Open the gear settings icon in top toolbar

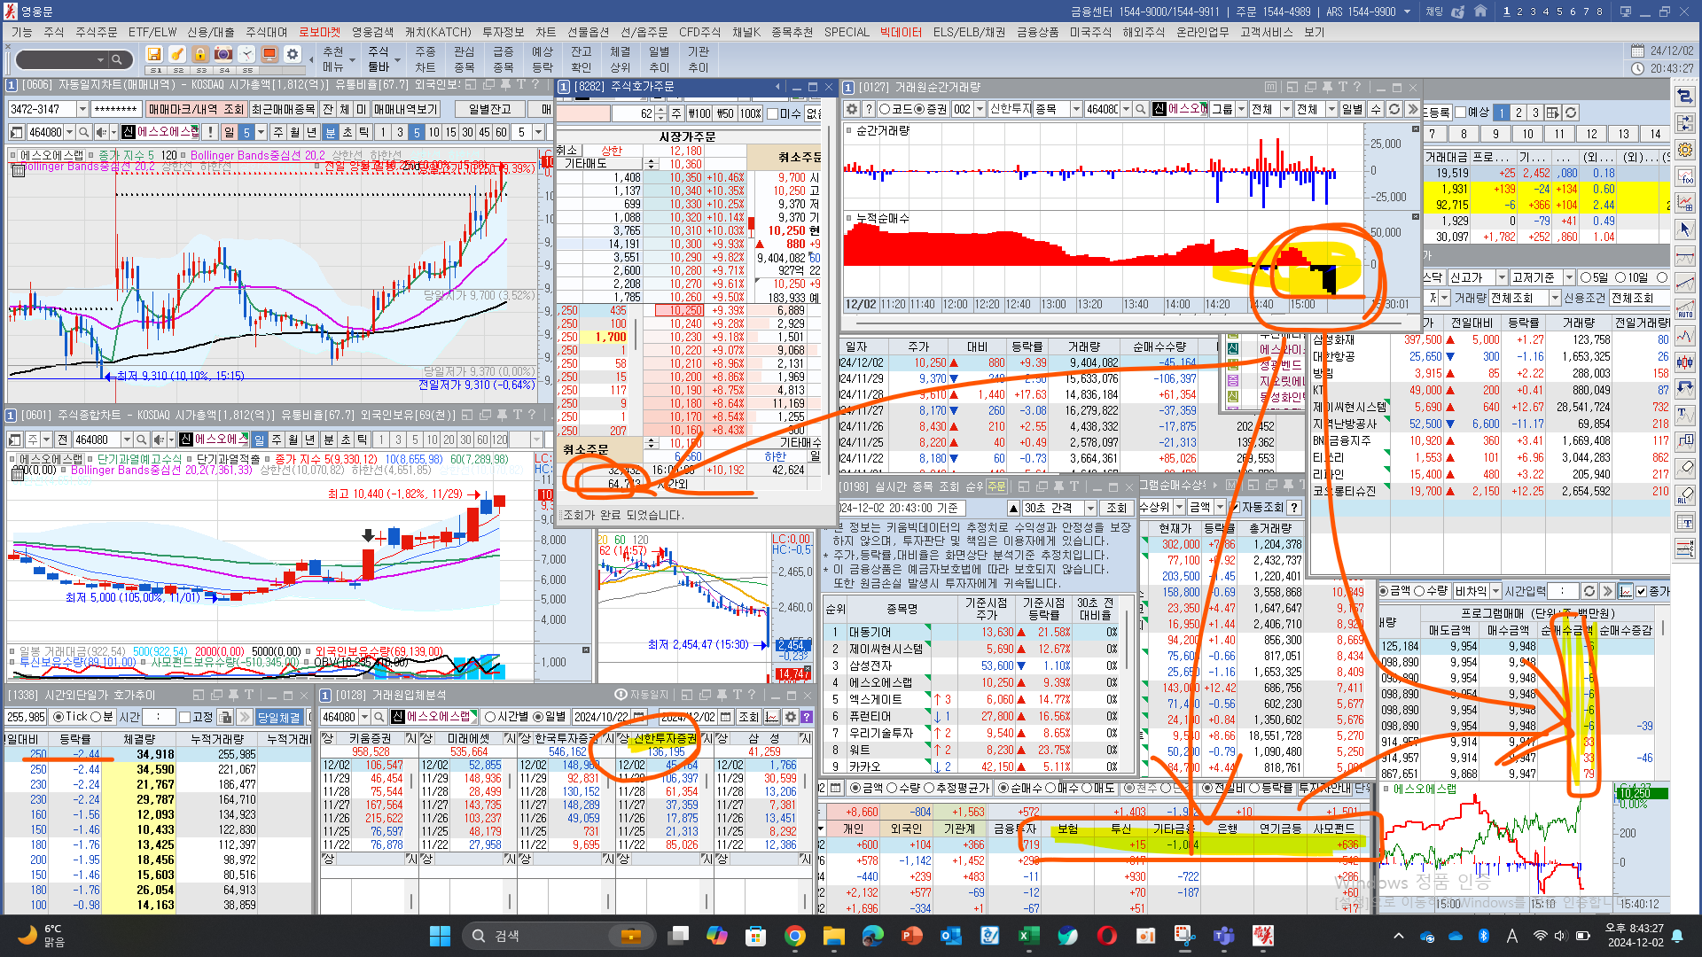point(293,55)
